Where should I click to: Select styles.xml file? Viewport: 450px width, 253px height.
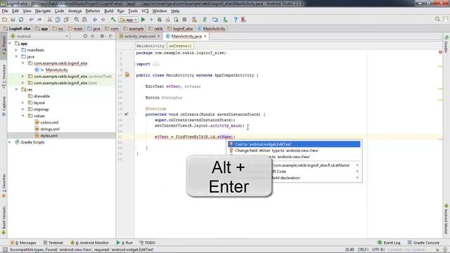pos(49,136)
